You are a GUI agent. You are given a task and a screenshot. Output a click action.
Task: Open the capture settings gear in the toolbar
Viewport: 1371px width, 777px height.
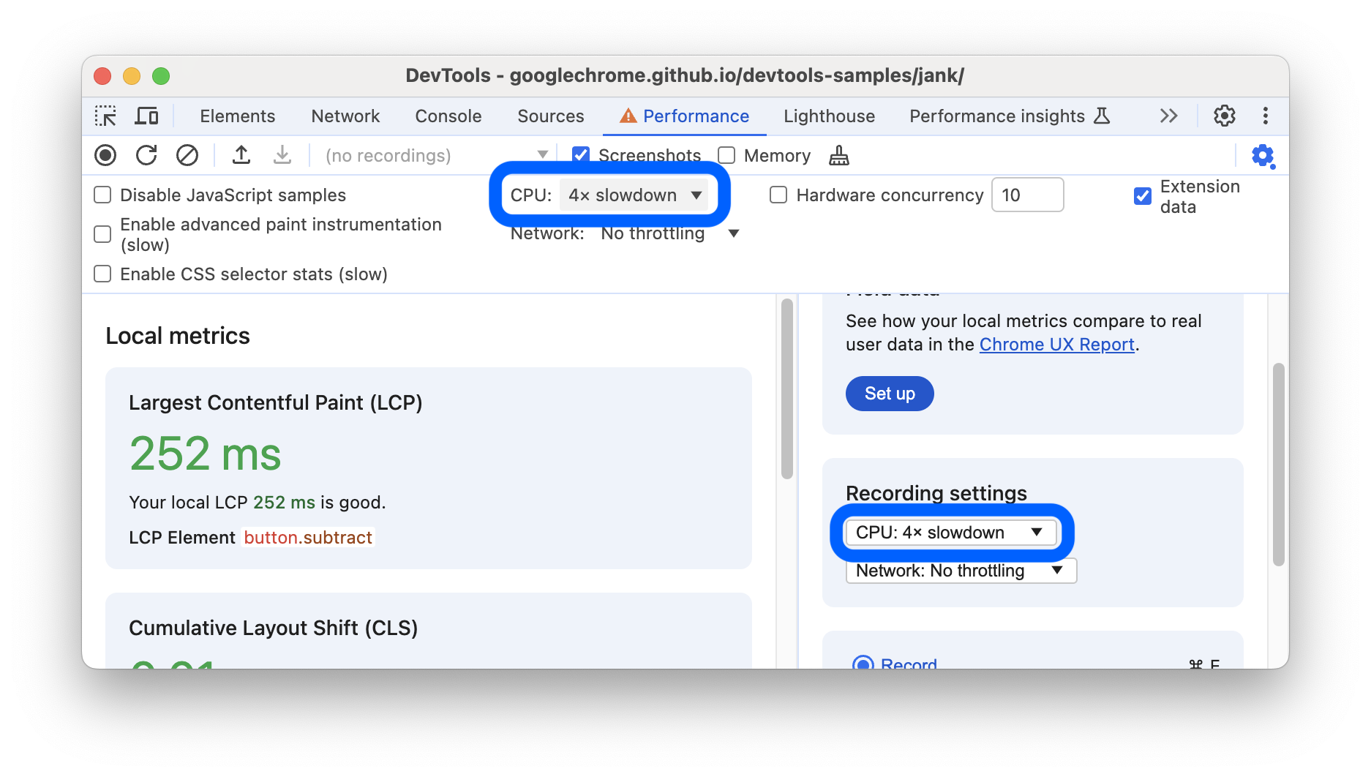[1263, 155]
